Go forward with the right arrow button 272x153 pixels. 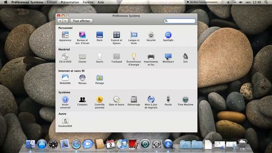click(x=65, y=21)
